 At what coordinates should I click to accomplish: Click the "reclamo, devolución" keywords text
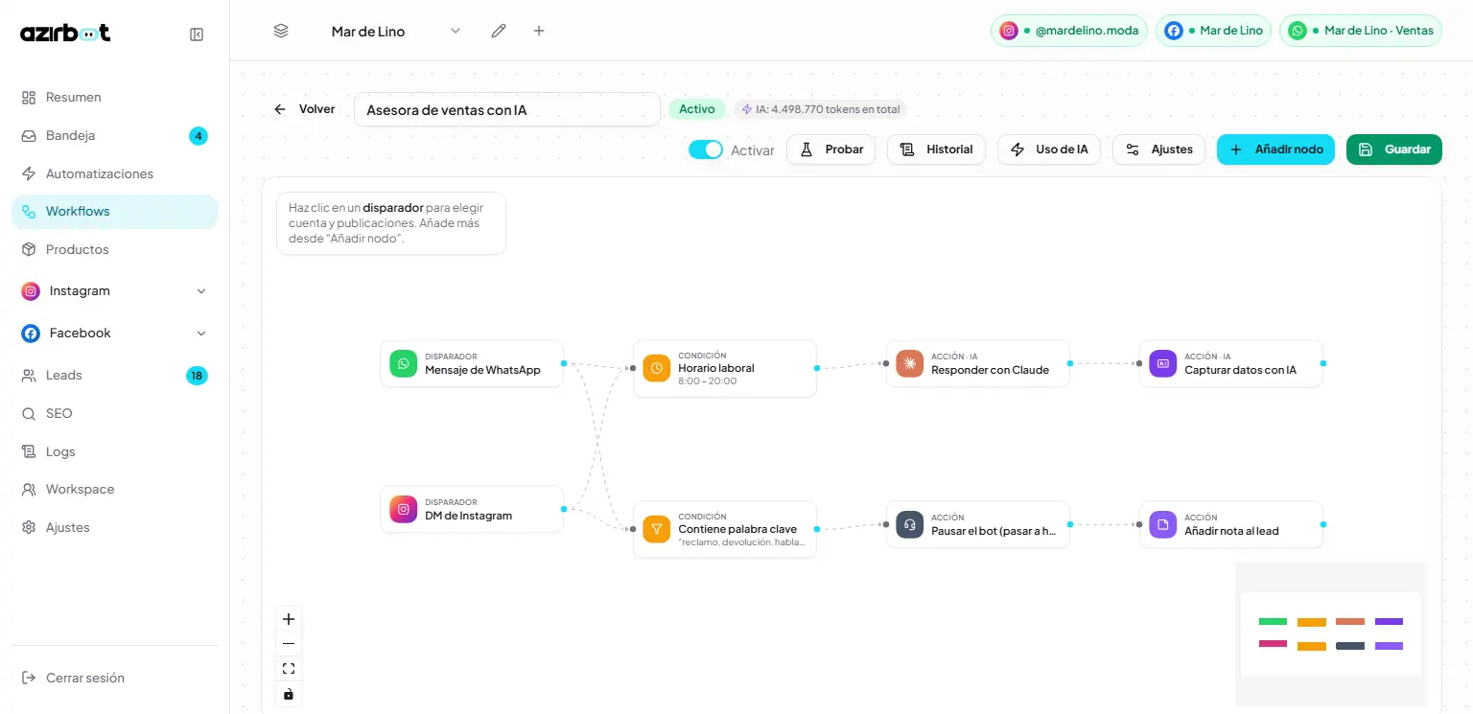pos(741,542)
